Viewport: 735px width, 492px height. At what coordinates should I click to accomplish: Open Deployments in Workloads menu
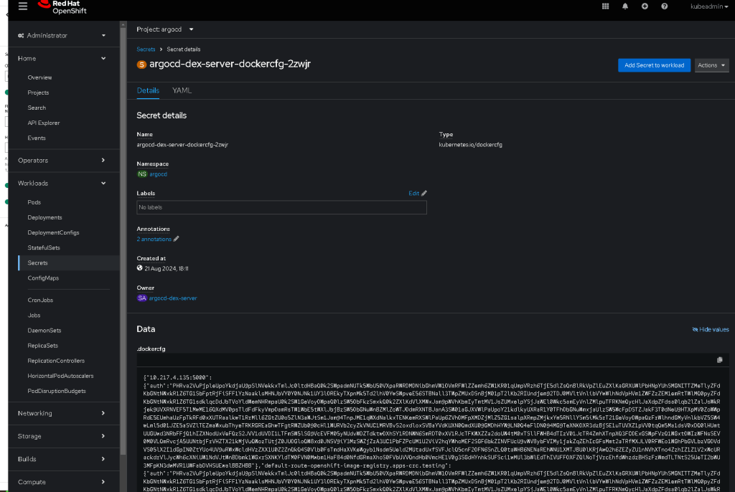45,217
